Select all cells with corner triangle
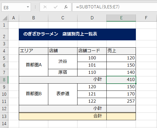Screen dimensions: 157x128 point(5,18)
